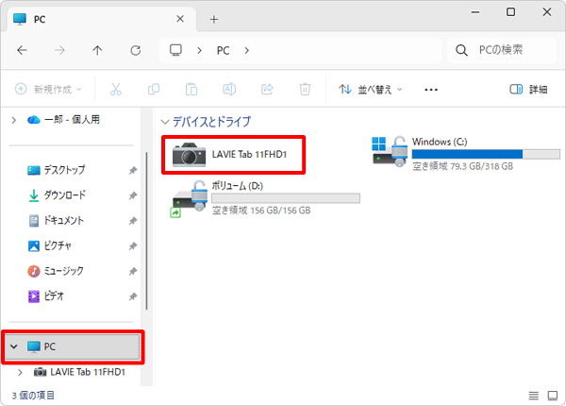Expand chevron after PC in breadcrumb

click(246, 51)
